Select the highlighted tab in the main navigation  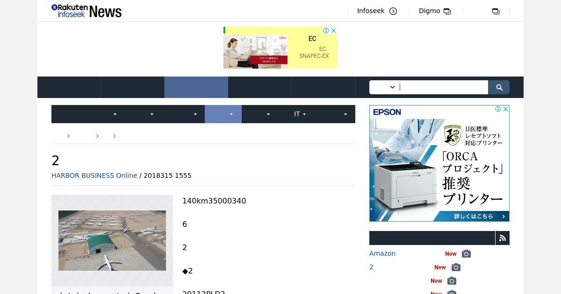pyautogui.click(x=196, y=87)
